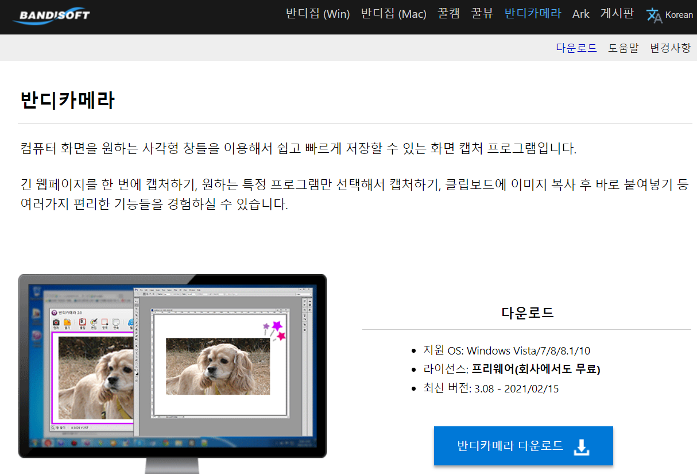The image size is (697, 474).
Task: Click the 반디카메라 다운로드 button
Action: pos(524,446)
